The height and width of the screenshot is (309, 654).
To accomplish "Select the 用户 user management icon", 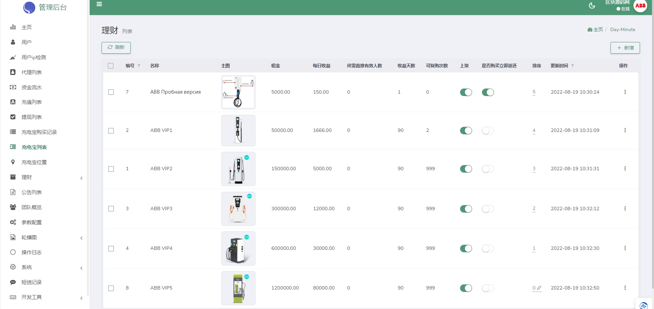I will click(27, 42).
